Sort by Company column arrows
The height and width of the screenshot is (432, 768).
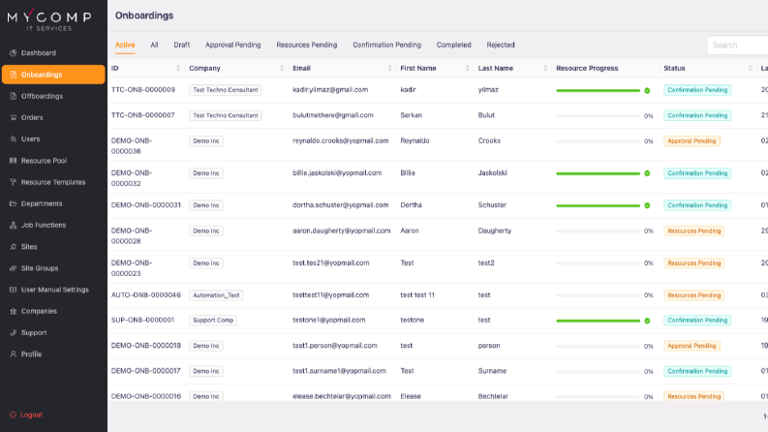pos(282,68)
